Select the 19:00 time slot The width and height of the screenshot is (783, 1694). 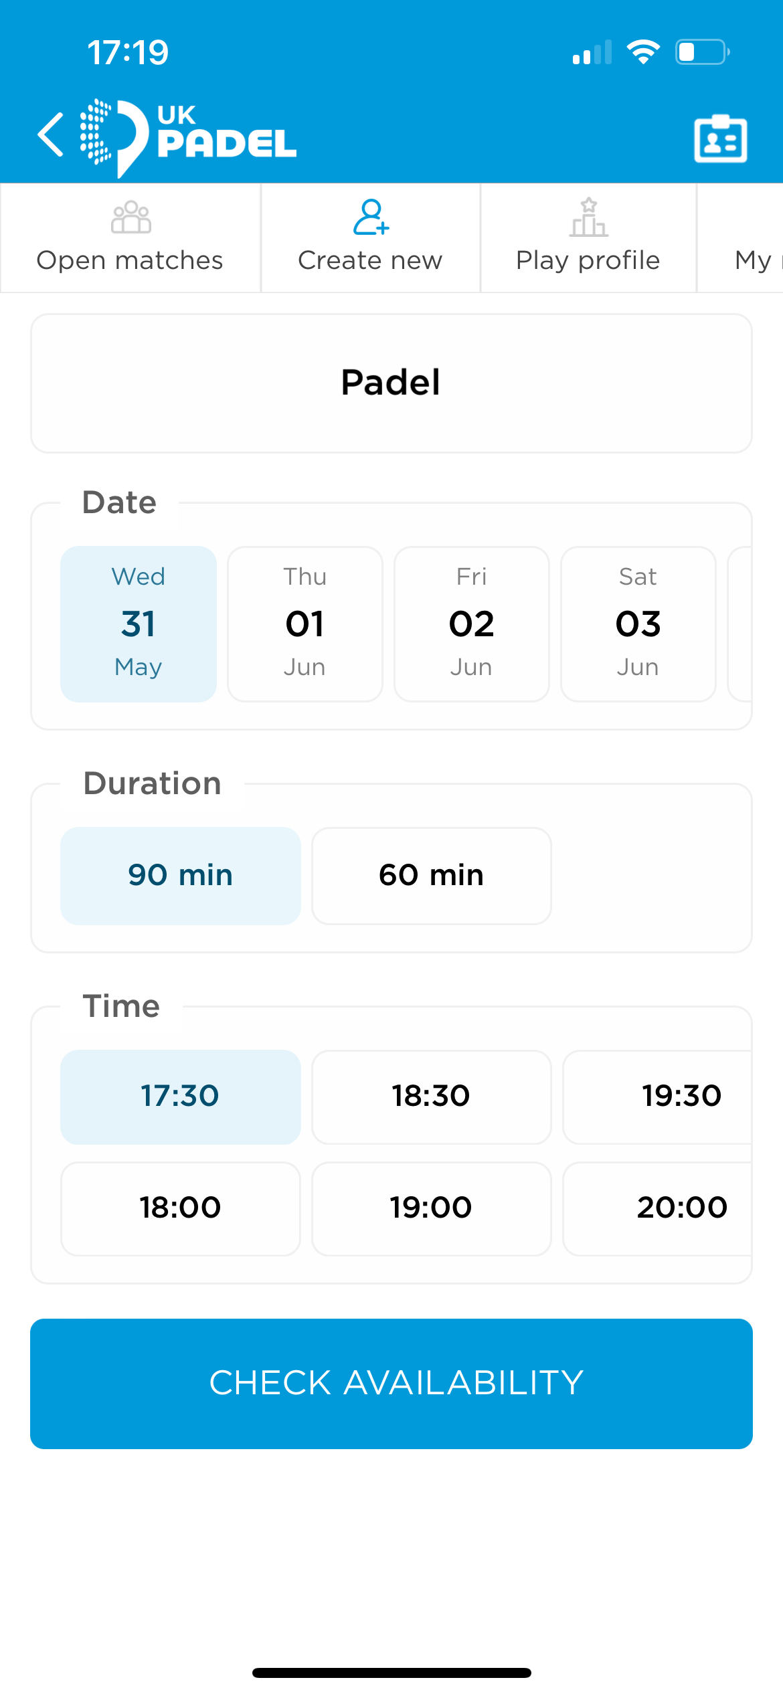(x=432, y=1208)
